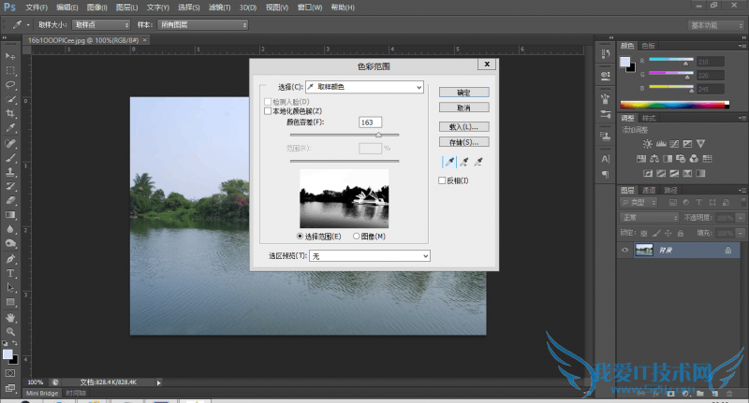
Task: Select the Move tool in toolbar
Action: (x=11, y=55)
